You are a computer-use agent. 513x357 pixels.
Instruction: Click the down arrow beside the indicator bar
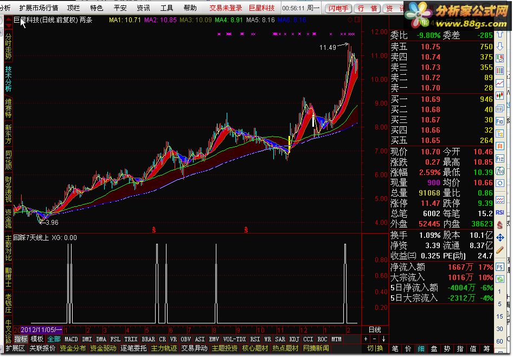point(383,339)
